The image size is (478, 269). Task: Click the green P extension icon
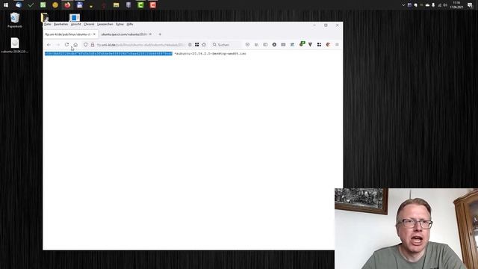[x=302, y=44]
